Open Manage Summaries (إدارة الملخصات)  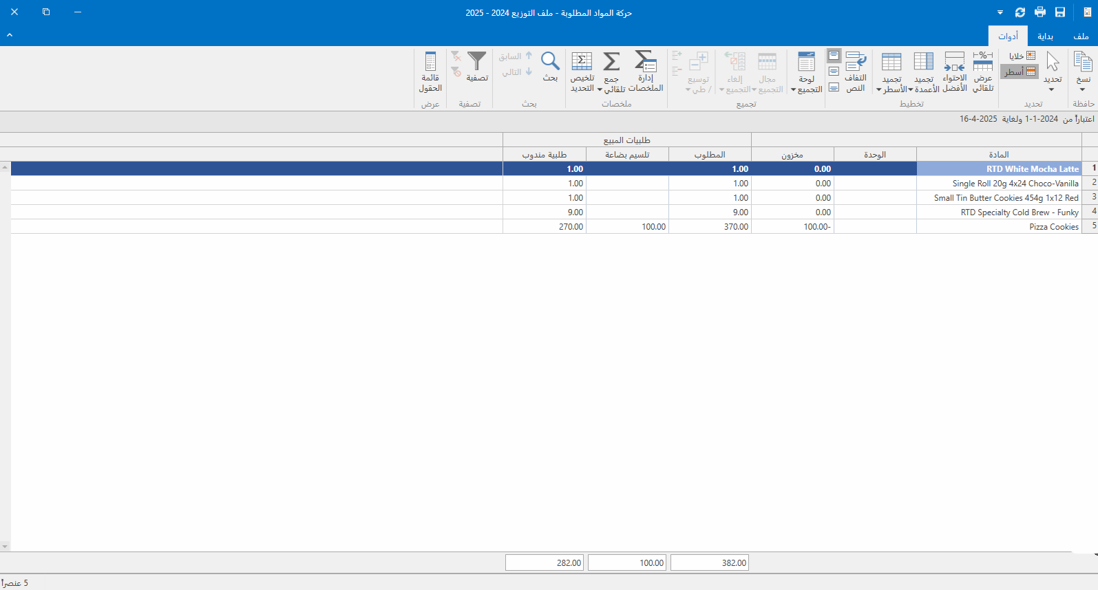(x=646, y=72)
